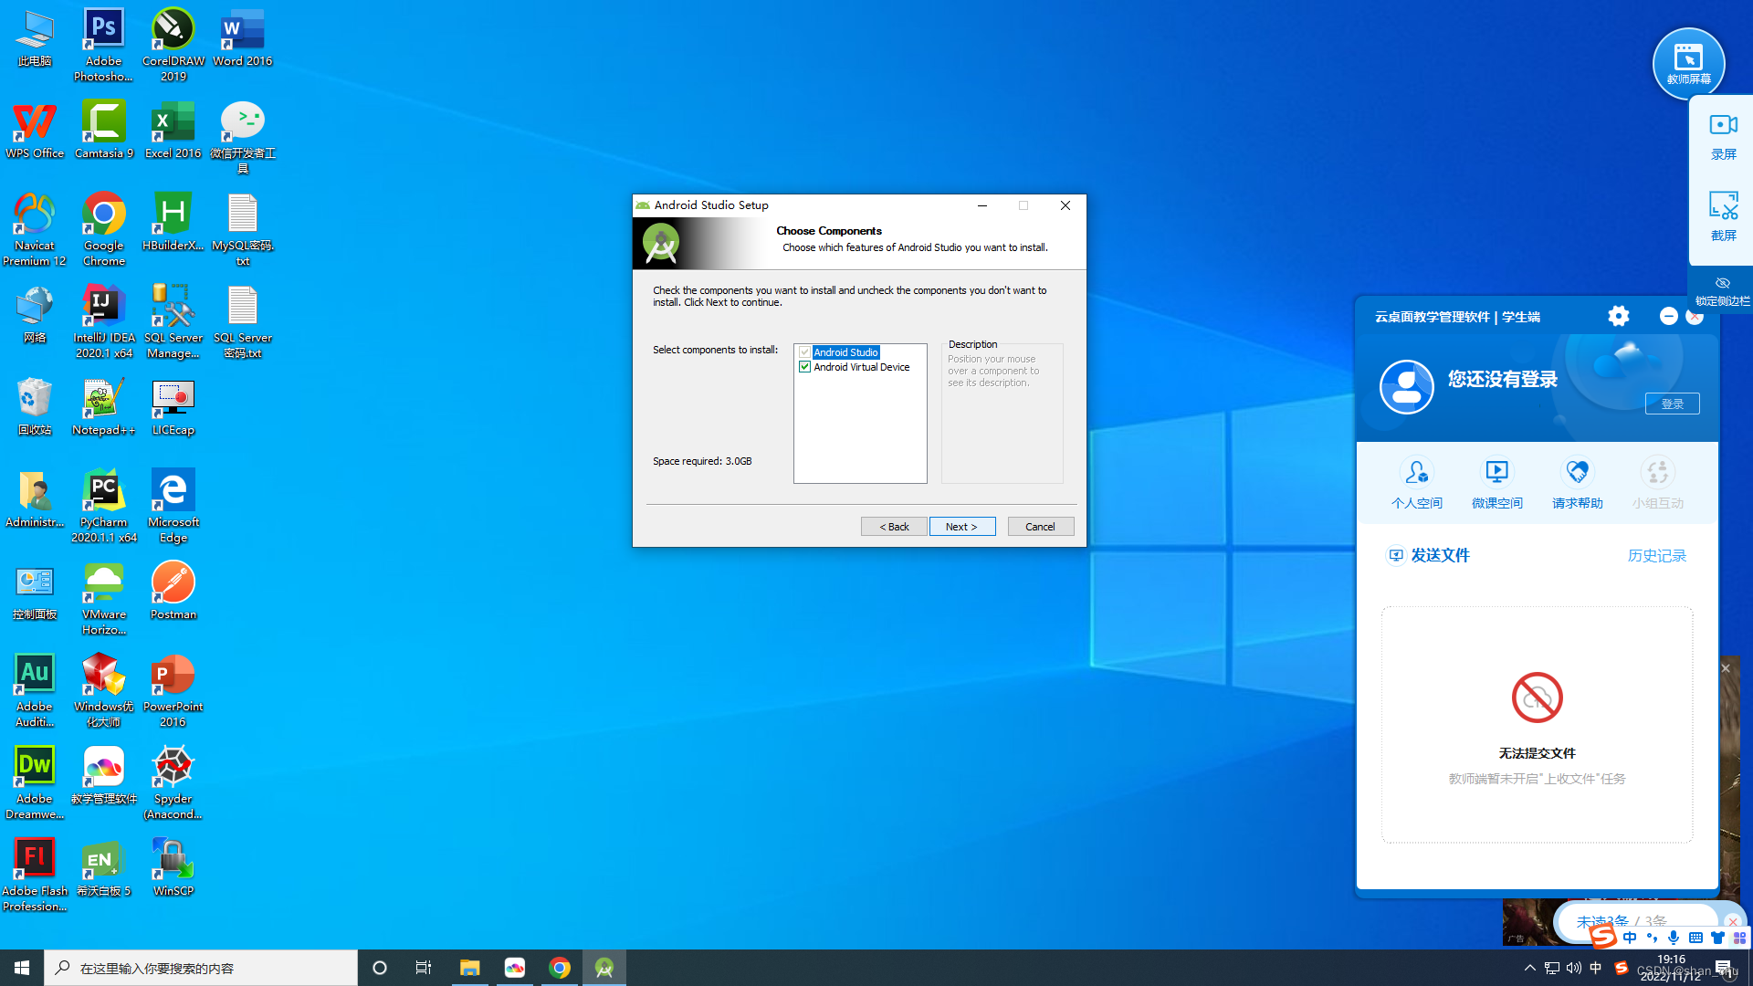The width and height of the screenshot is (1753, 986).
Task: Toggle 锁定侧边栏 lock sidebar eye icon
Action: click(1722, 284)
